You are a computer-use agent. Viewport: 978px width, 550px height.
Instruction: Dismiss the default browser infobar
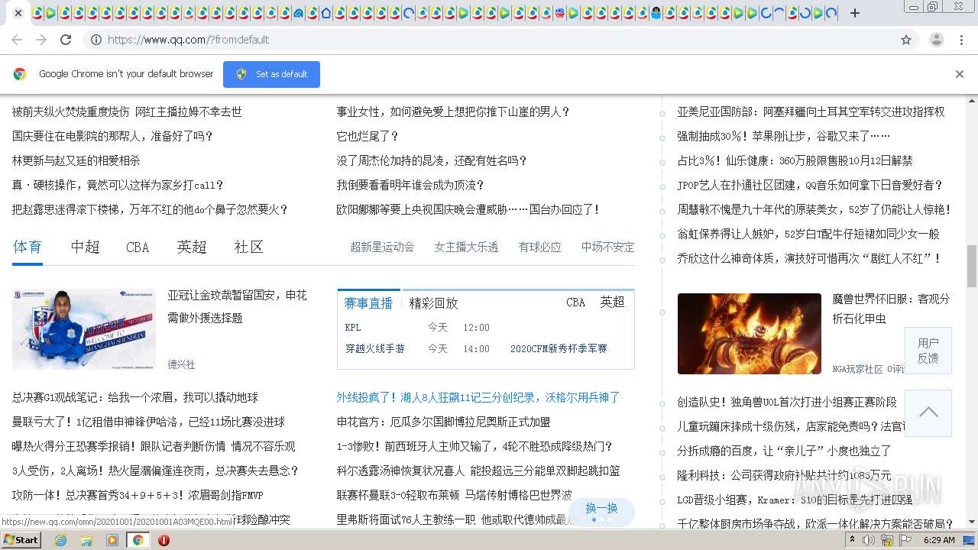click(x=960, y=74)
